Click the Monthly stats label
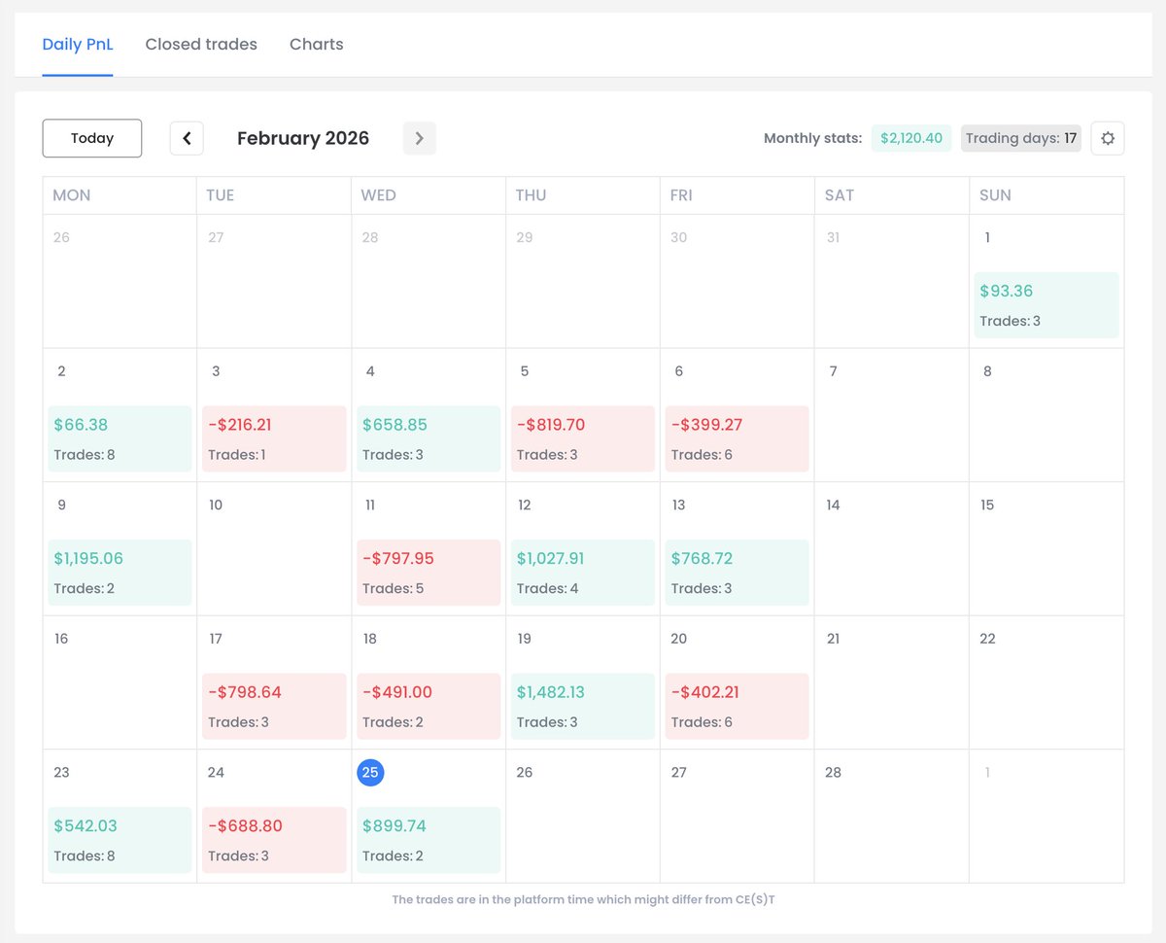 click(812, 138)
